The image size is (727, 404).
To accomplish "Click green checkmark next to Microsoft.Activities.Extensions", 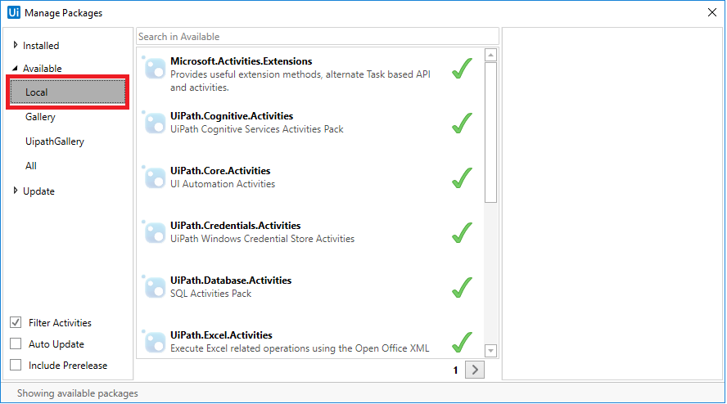I will coord(463,69).
